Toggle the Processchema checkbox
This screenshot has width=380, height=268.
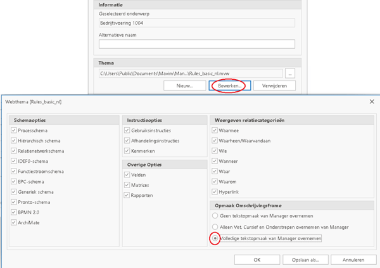click(14, 131)
